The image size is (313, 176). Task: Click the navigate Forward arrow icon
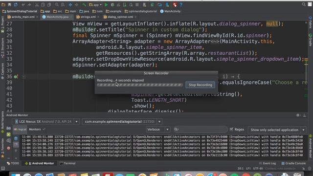coord(76,4)
